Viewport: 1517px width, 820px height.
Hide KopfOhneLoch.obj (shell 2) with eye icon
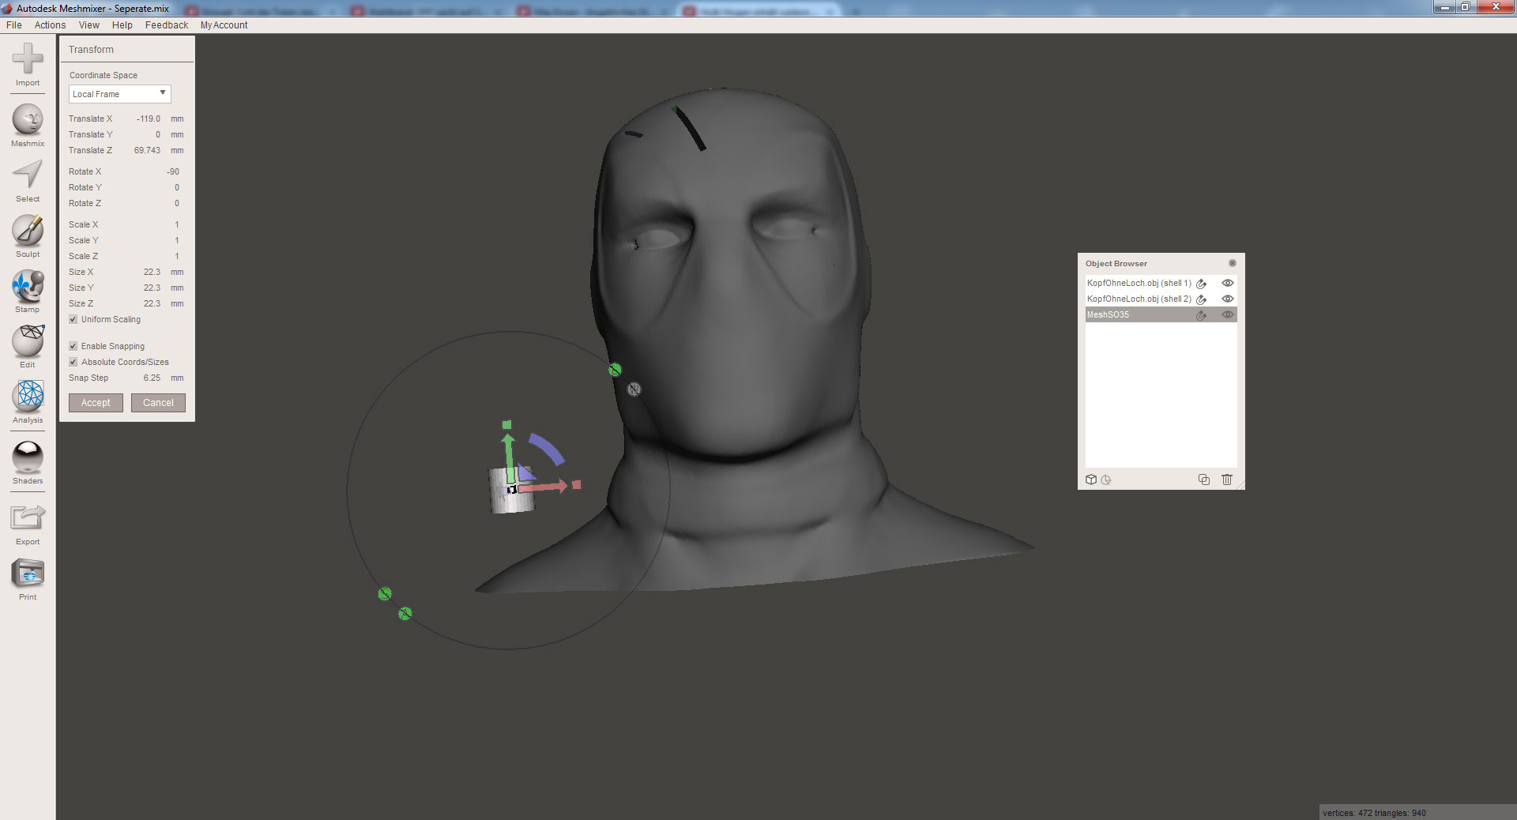(x=1228, y=299)
